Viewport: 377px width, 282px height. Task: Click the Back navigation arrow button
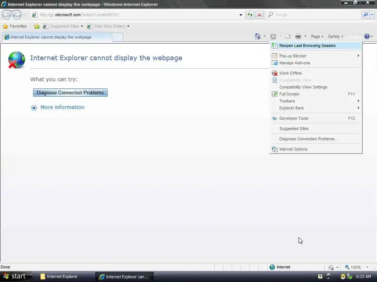(x=7, y=15)
